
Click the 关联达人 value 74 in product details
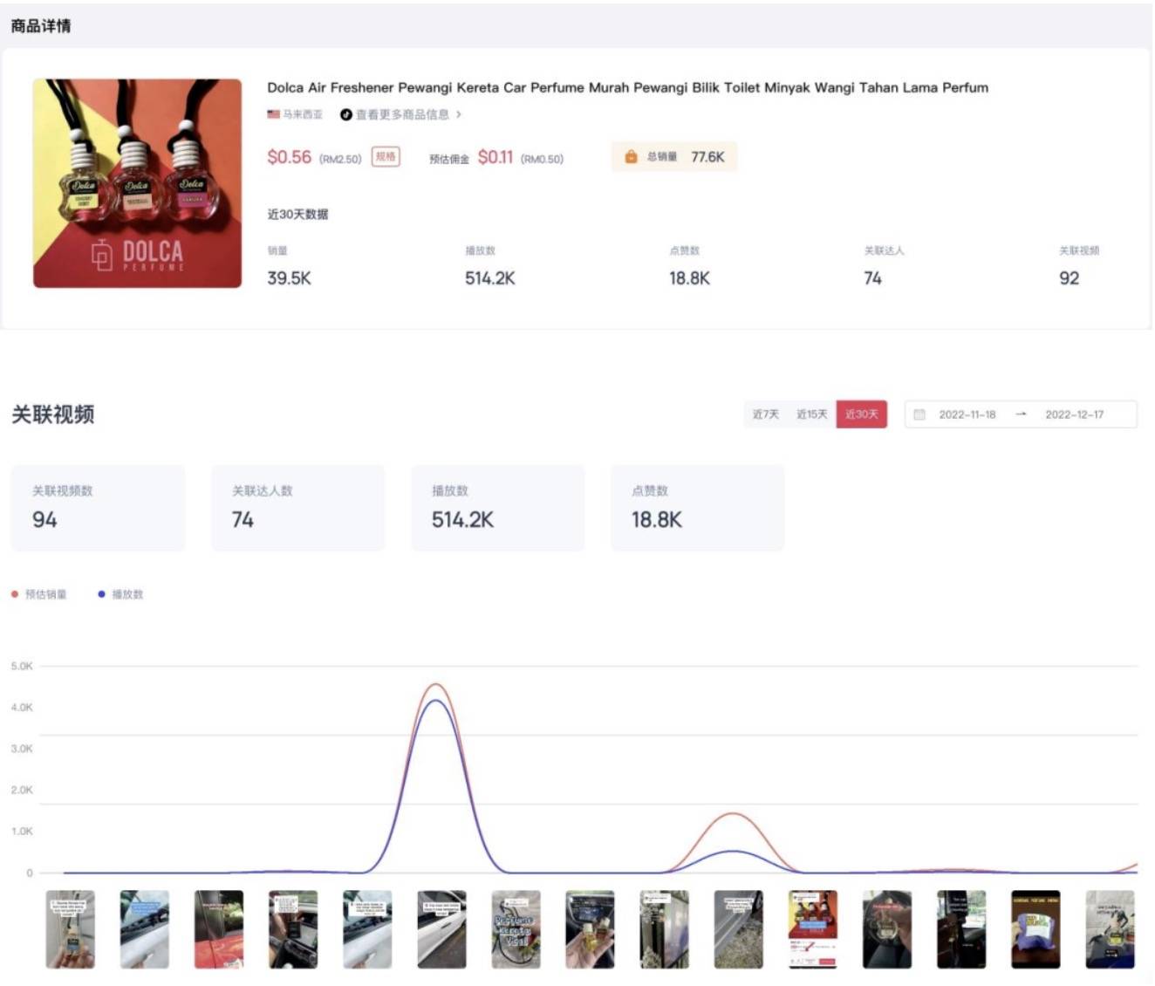tap(872, 278)
